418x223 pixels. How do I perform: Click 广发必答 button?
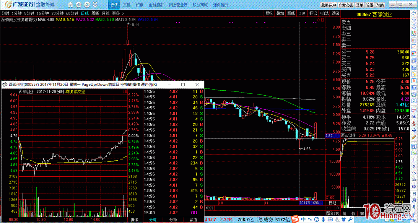(x=346, y=5)
